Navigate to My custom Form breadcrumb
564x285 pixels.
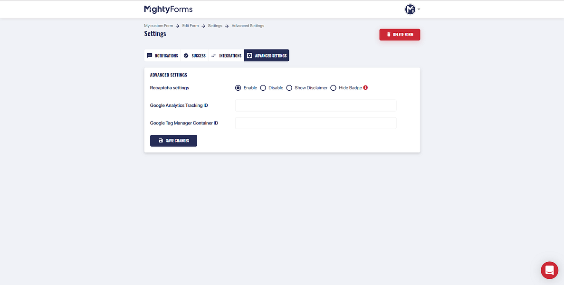(158, 26)
